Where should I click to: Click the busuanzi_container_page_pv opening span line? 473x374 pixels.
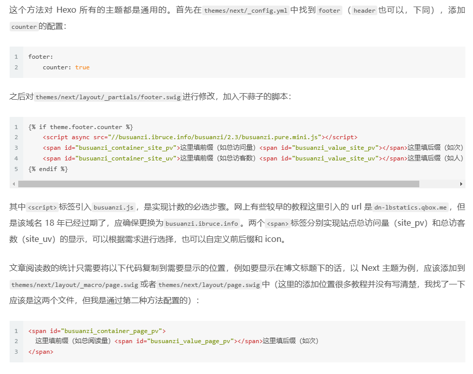click(97, 331)
